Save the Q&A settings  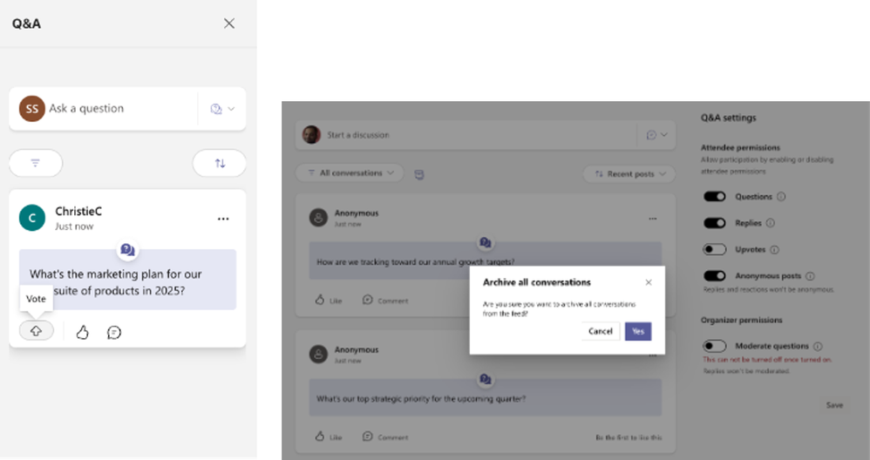[x=834, y=405]
